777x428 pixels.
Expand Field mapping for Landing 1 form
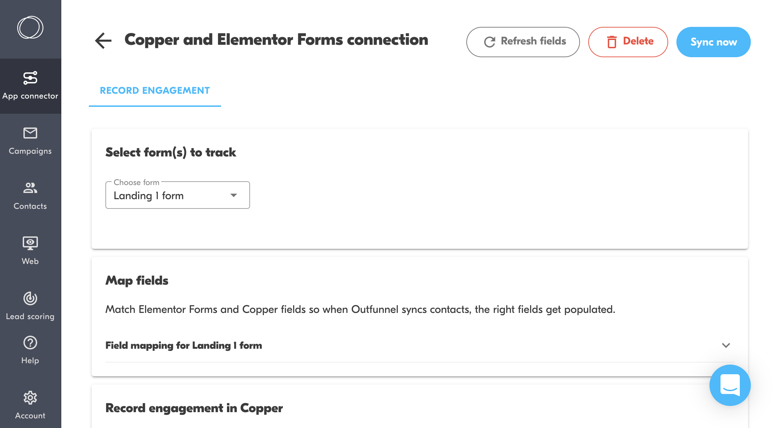click(x=184, y=345)
